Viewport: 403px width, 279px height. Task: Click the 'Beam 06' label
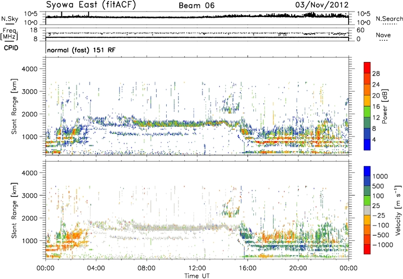click(x=196, y=6)
